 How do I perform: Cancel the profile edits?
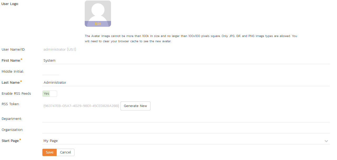pos(66,152)
